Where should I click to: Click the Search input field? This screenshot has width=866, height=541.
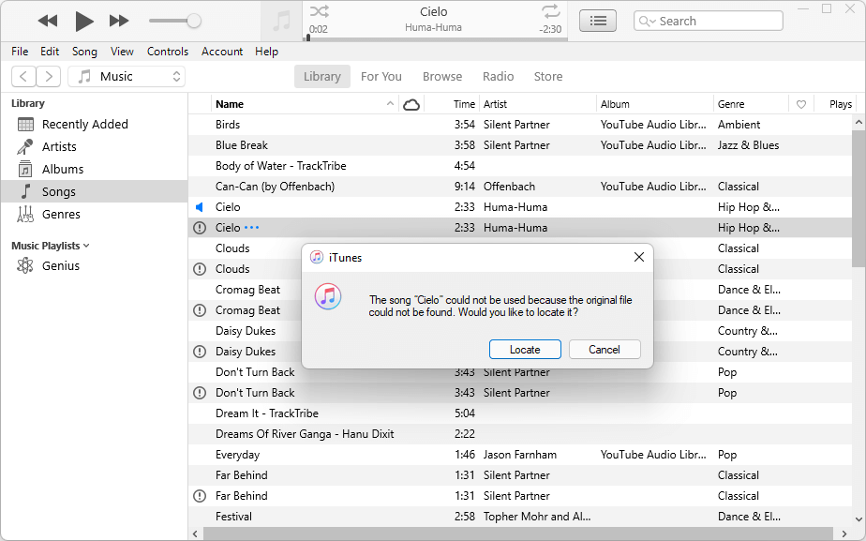click(x=708, y=21)
